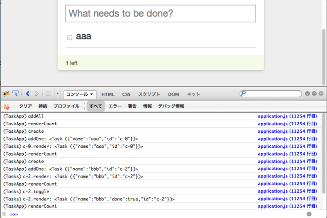Toggle command editor with bottom-right arrow icon

[309, 214]
